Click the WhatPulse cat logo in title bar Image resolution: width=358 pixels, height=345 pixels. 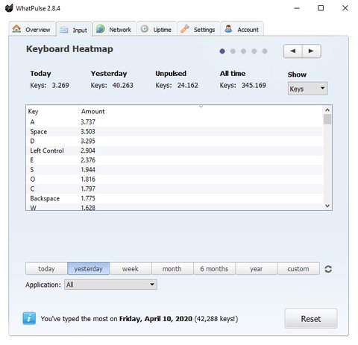click(9, 8)
